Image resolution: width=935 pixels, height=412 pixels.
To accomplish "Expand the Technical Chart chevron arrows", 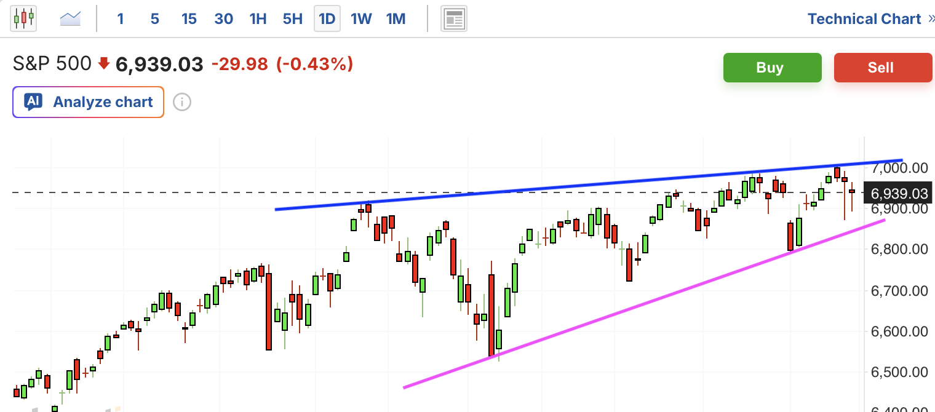I will 931,19.
